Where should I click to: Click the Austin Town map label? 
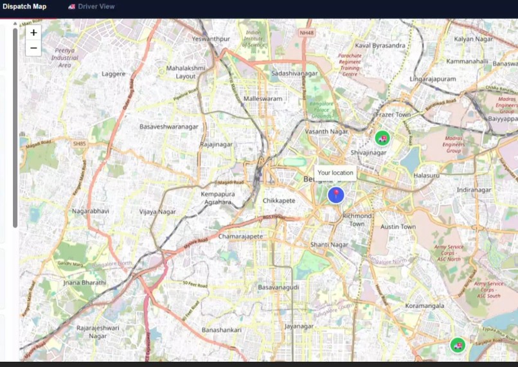[x=398, y=227]
